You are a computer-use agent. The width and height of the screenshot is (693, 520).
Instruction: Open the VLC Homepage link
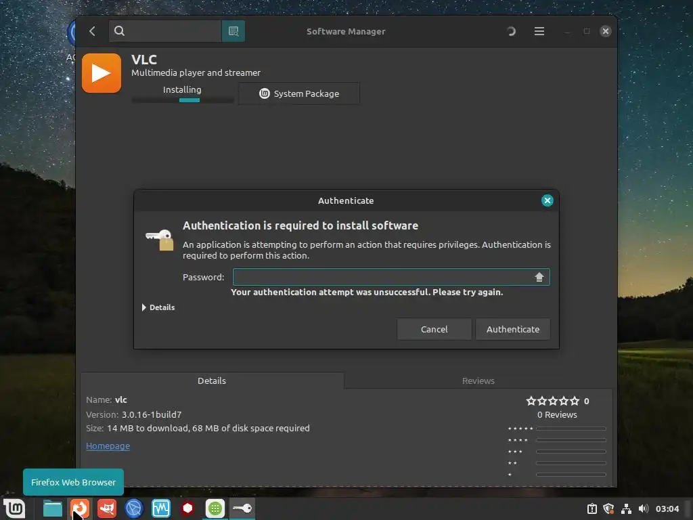(x=108, y=446)
